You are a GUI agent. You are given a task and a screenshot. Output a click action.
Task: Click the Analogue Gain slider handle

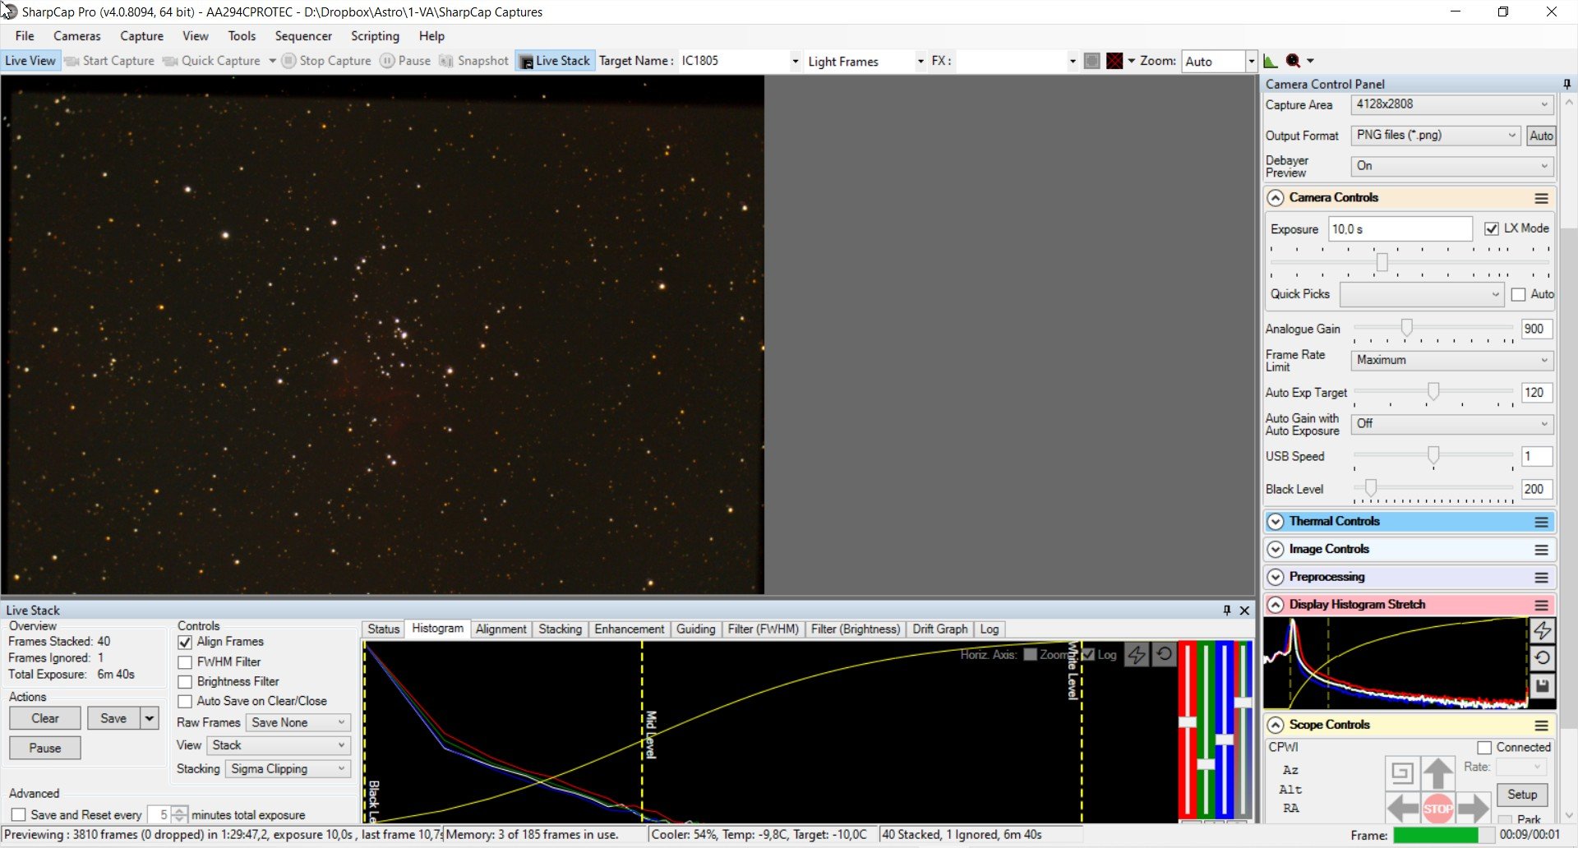coord(1407,328)
